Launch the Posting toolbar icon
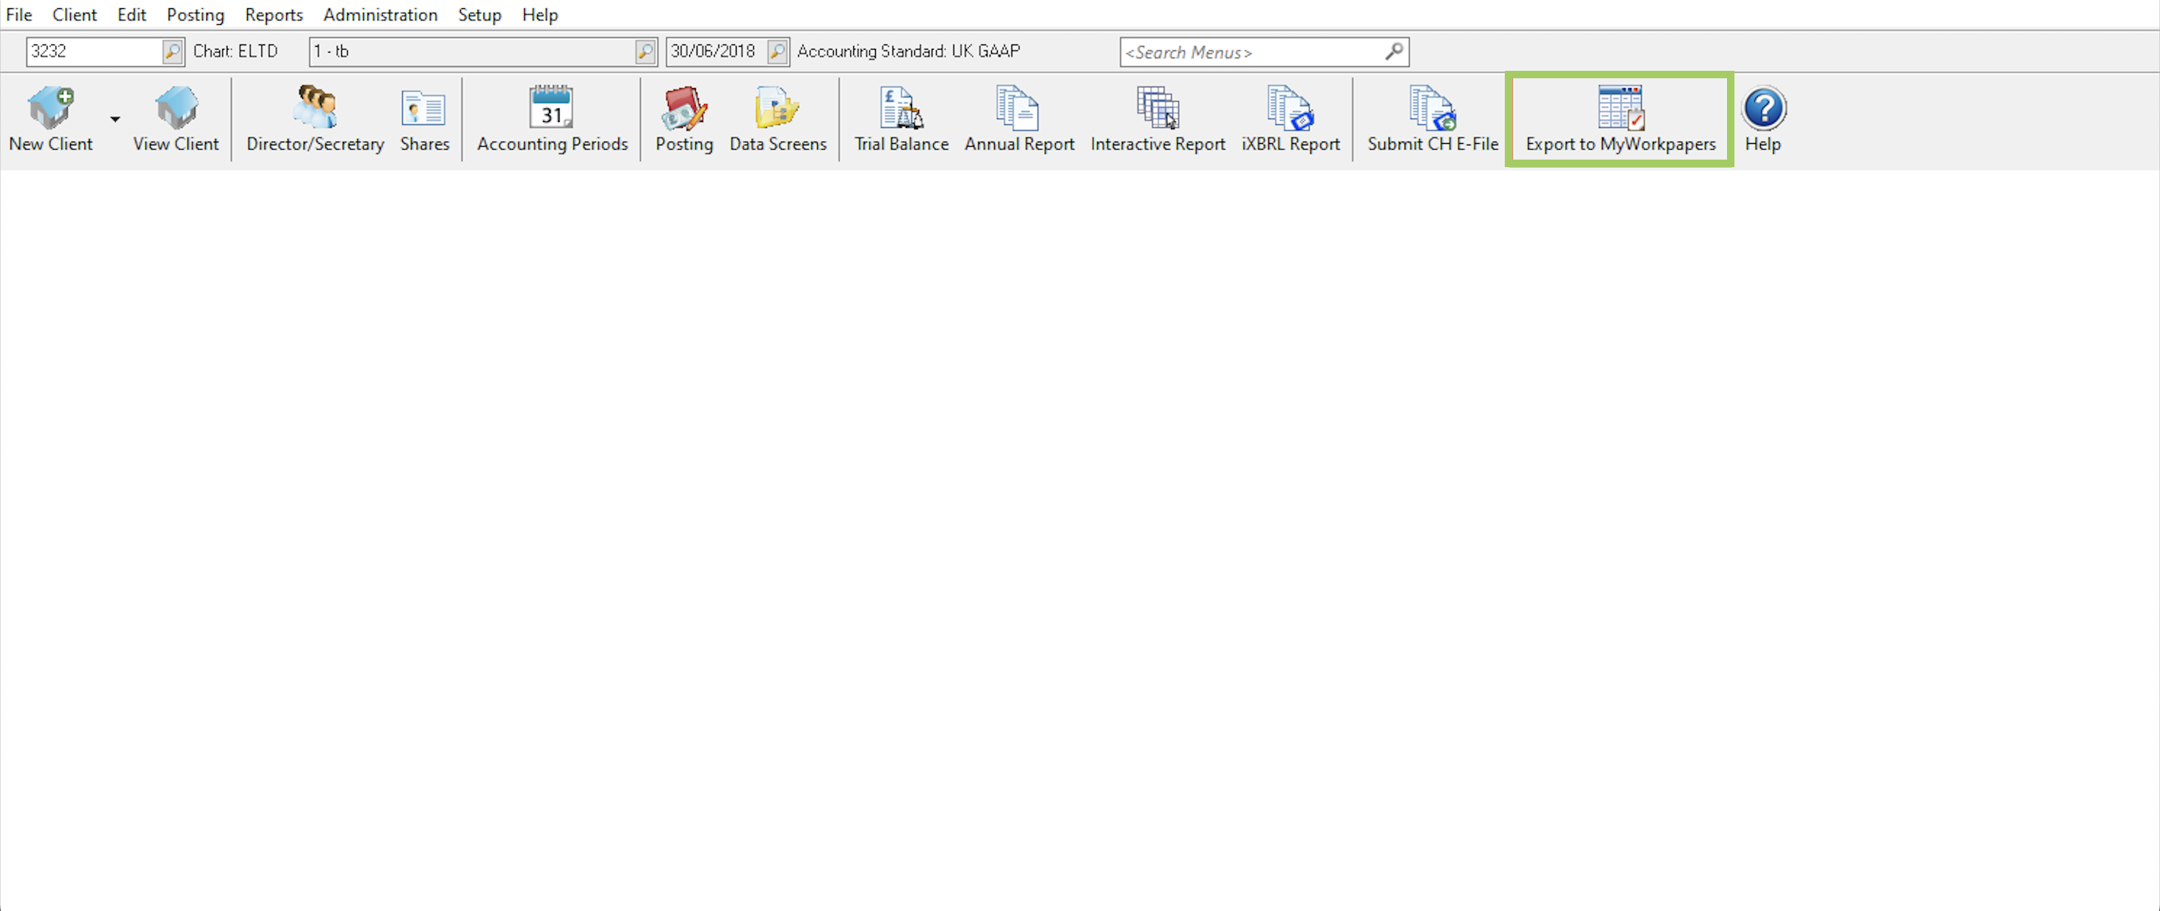 click(684, 118)
